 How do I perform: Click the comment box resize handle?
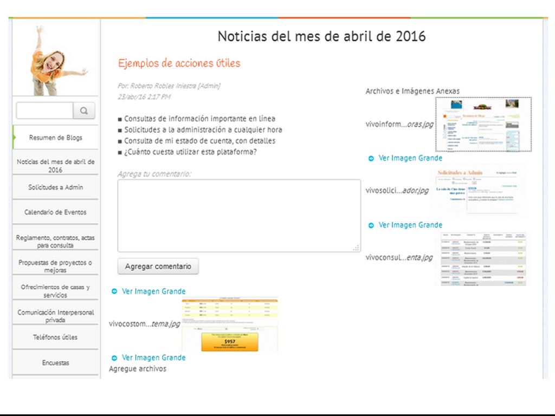[356, 248]
